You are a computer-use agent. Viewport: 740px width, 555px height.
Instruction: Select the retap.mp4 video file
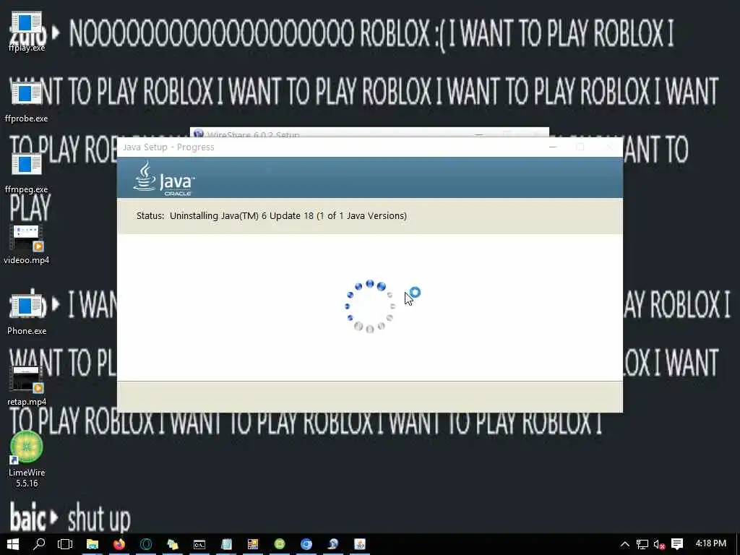[27, 386]
